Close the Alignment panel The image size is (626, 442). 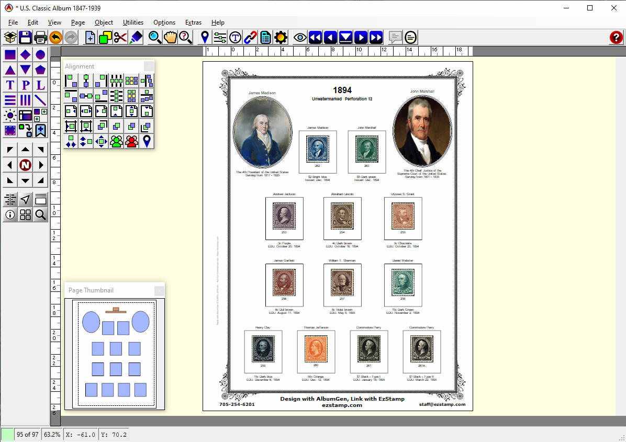148,66
